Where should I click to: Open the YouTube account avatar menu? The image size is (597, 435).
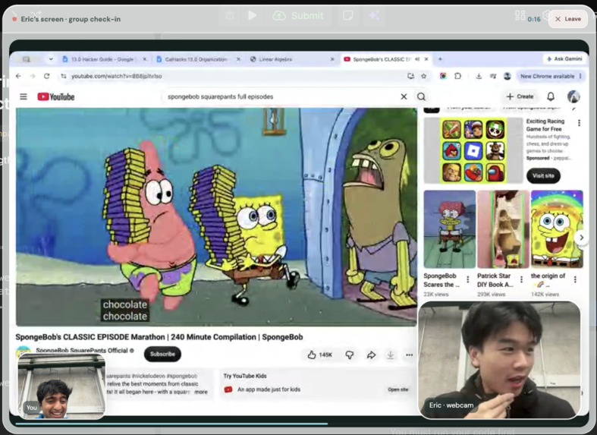pyautogui.click(x=573, y=96)
